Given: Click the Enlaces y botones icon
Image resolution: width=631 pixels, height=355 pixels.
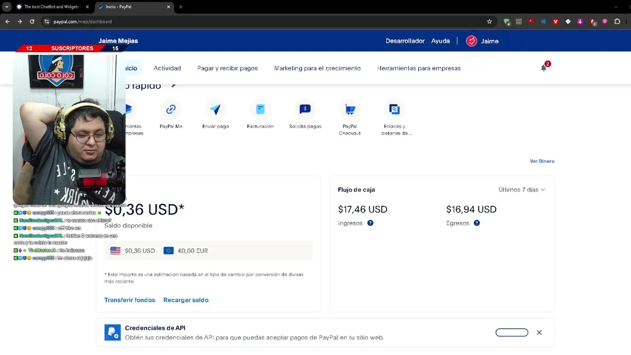Looking at the screenshot, I should pos(394,109).
